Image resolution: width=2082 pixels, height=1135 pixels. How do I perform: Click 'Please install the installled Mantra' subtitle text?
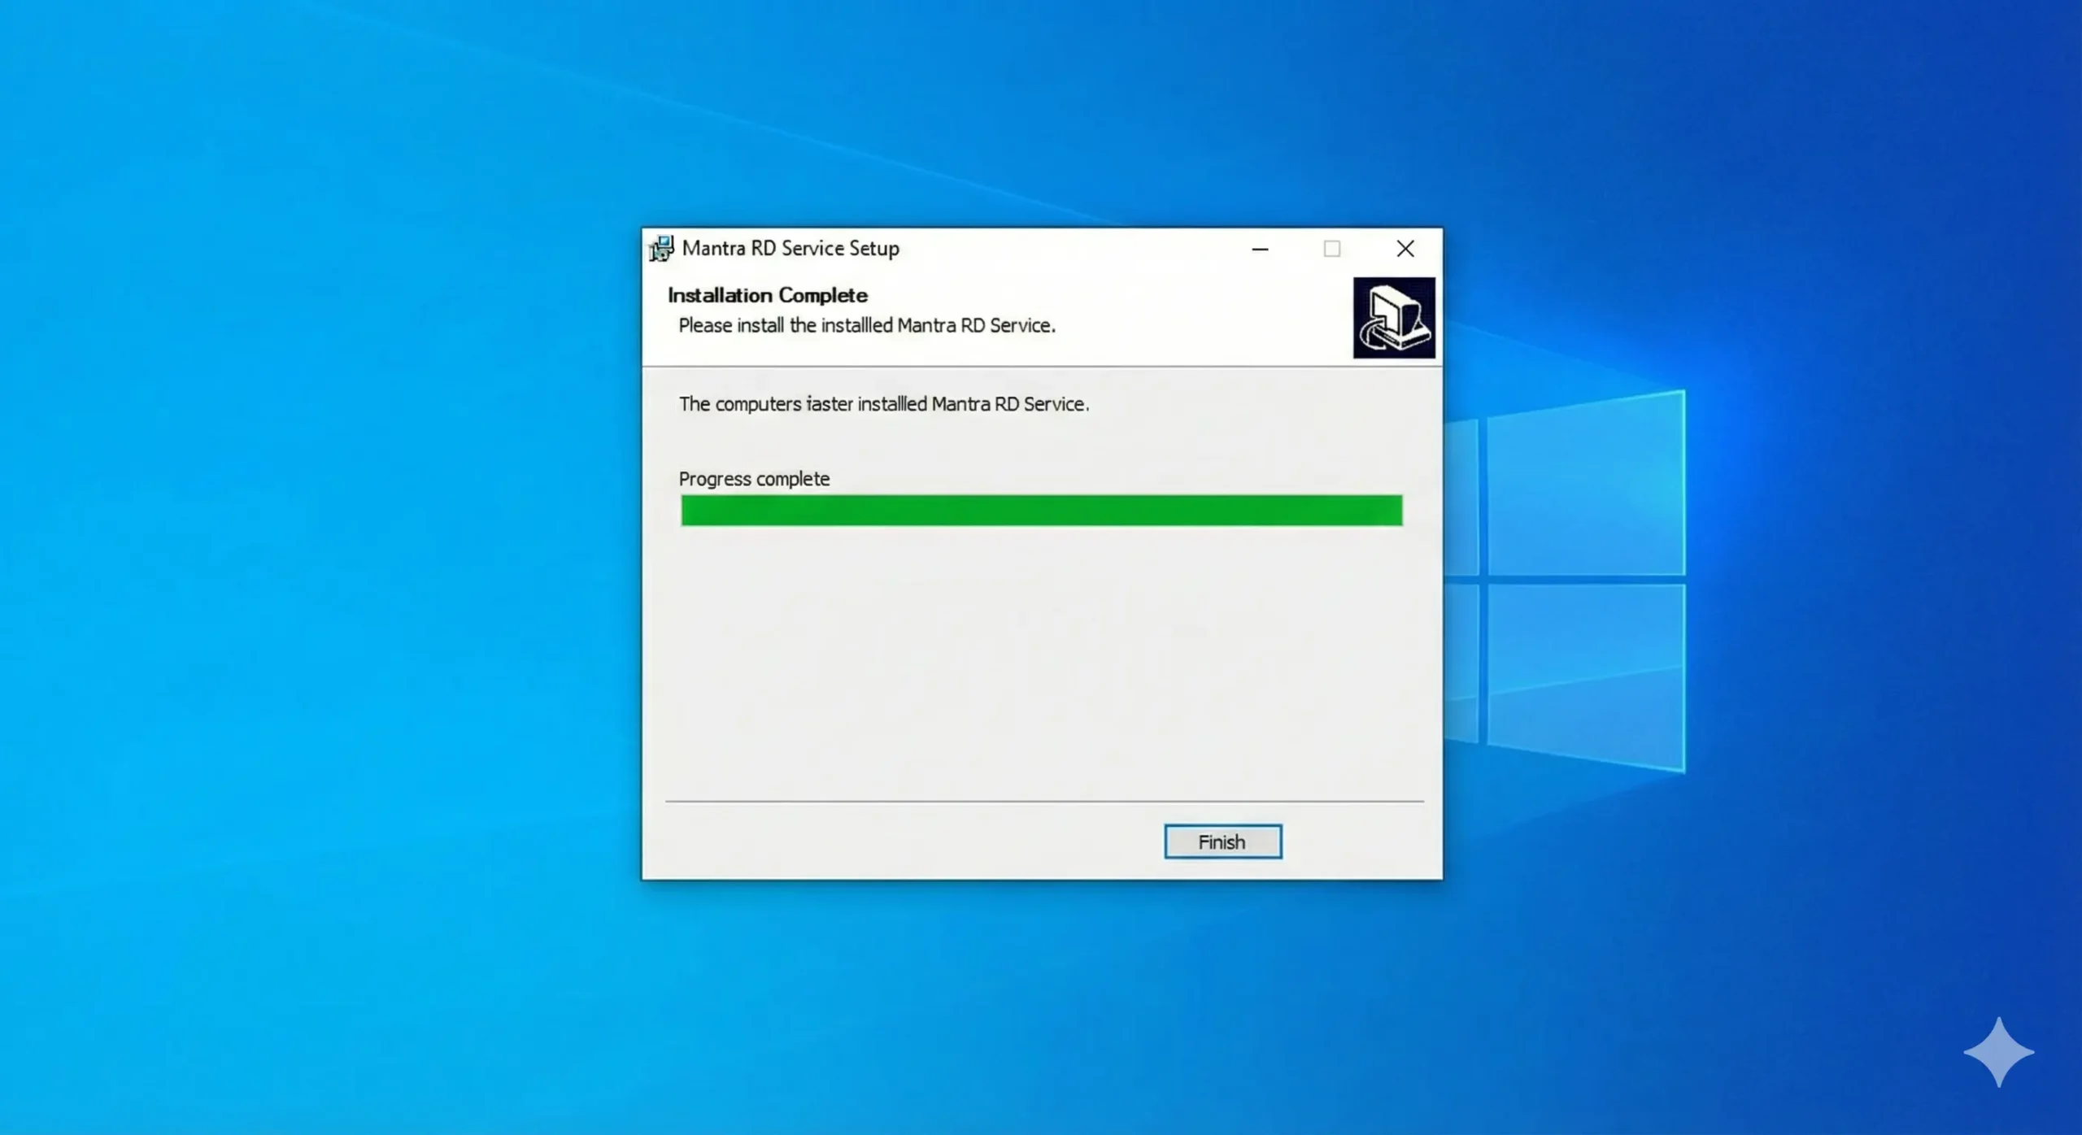point(866,325)
